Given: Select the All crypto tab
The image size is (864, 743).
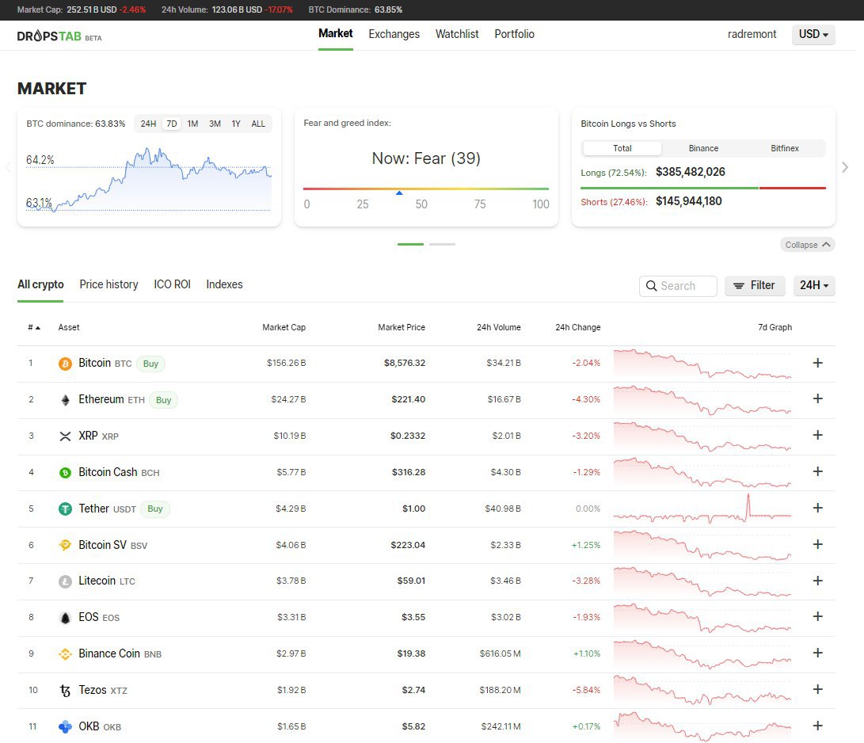Looking at the screenshot, I should [40, 284].
